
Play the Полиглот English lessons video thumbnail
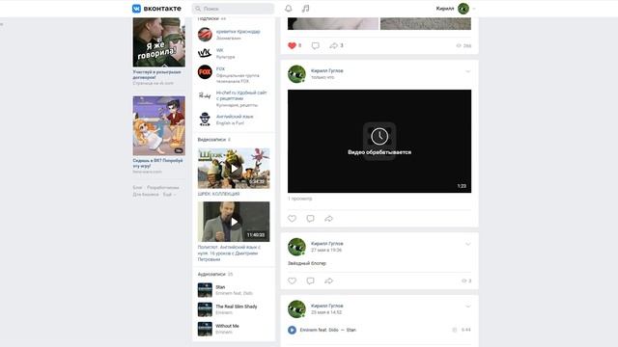pos(234,222)
